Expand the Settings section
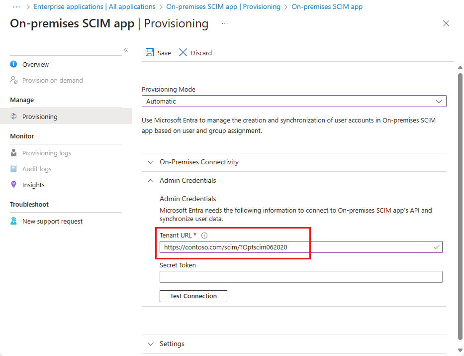The image size is (464, 356). coord(294,344)
